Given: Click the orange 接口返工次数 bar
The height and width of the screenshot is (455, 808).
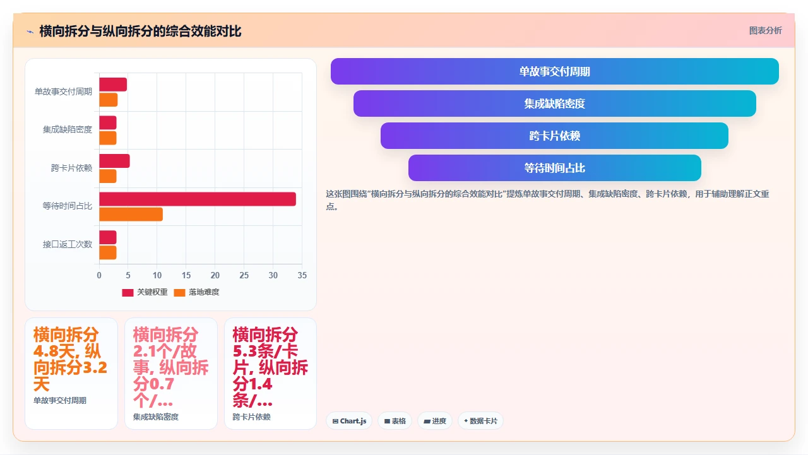Looking at the screenshot, I should tap(108, 252).
